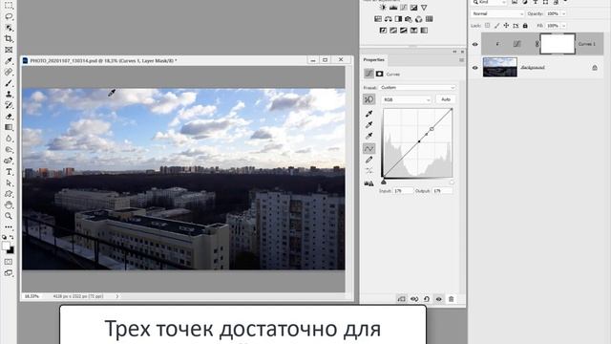Reset the Curves adjustment to defaults
The image size is (611, 344).
point(427,299)
